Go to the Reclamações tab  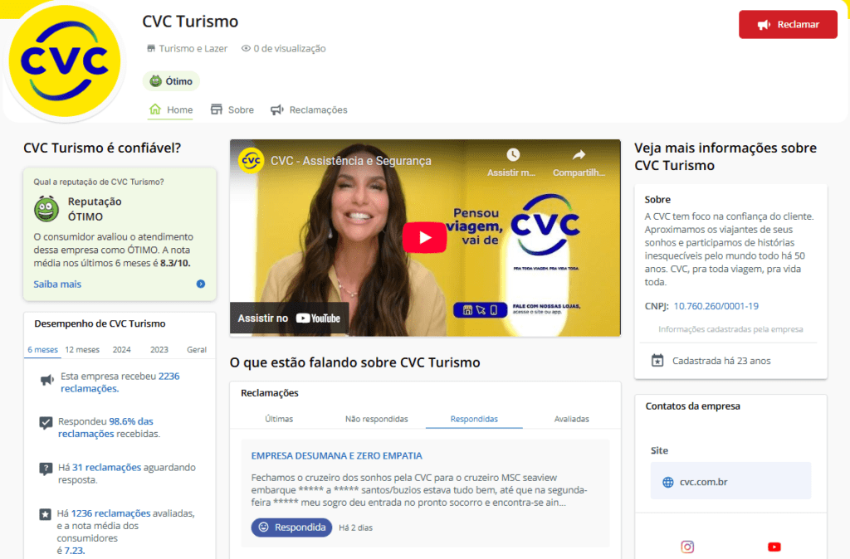[x=309, y=109]
